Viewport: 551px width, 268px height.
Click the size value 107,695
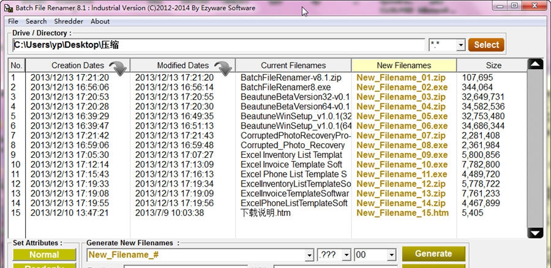click(x=477, y=78)
